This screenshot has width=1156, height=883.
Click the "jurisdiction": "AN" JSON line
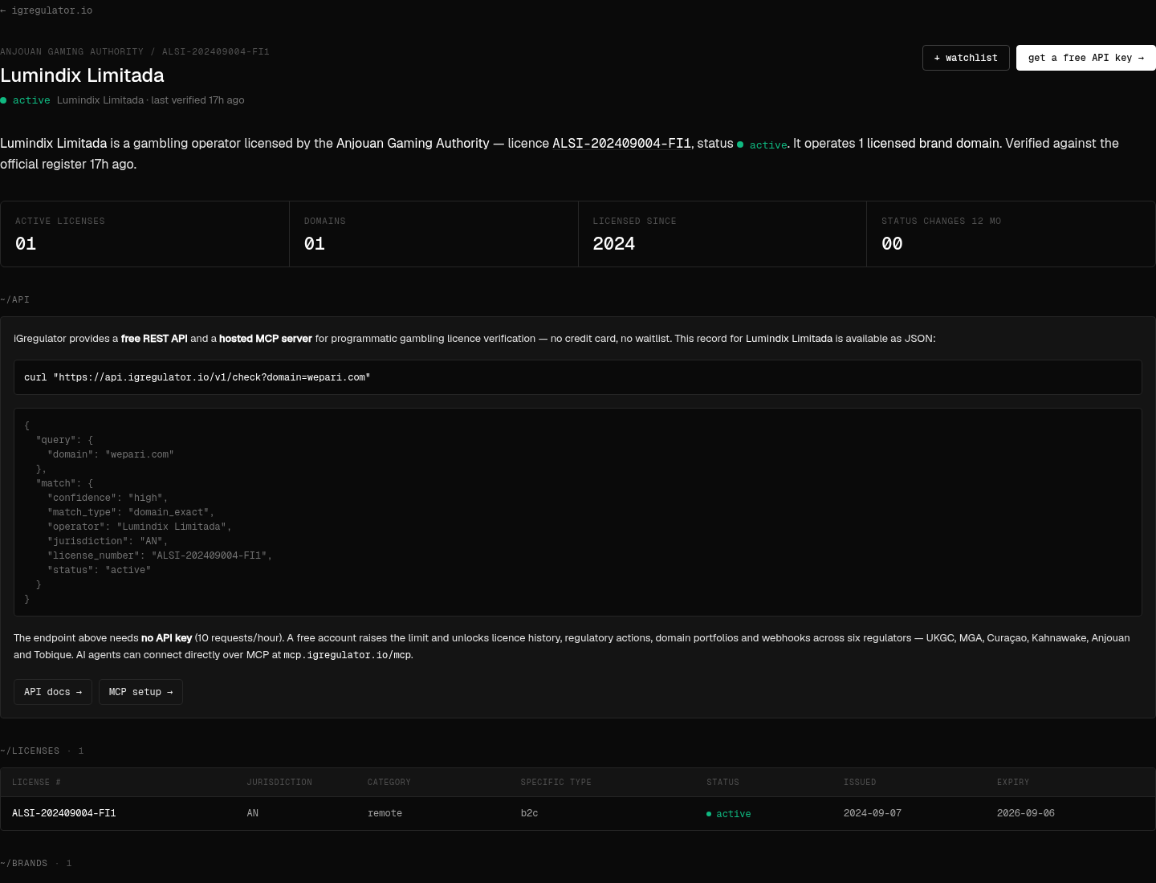(x=108, y=541)
